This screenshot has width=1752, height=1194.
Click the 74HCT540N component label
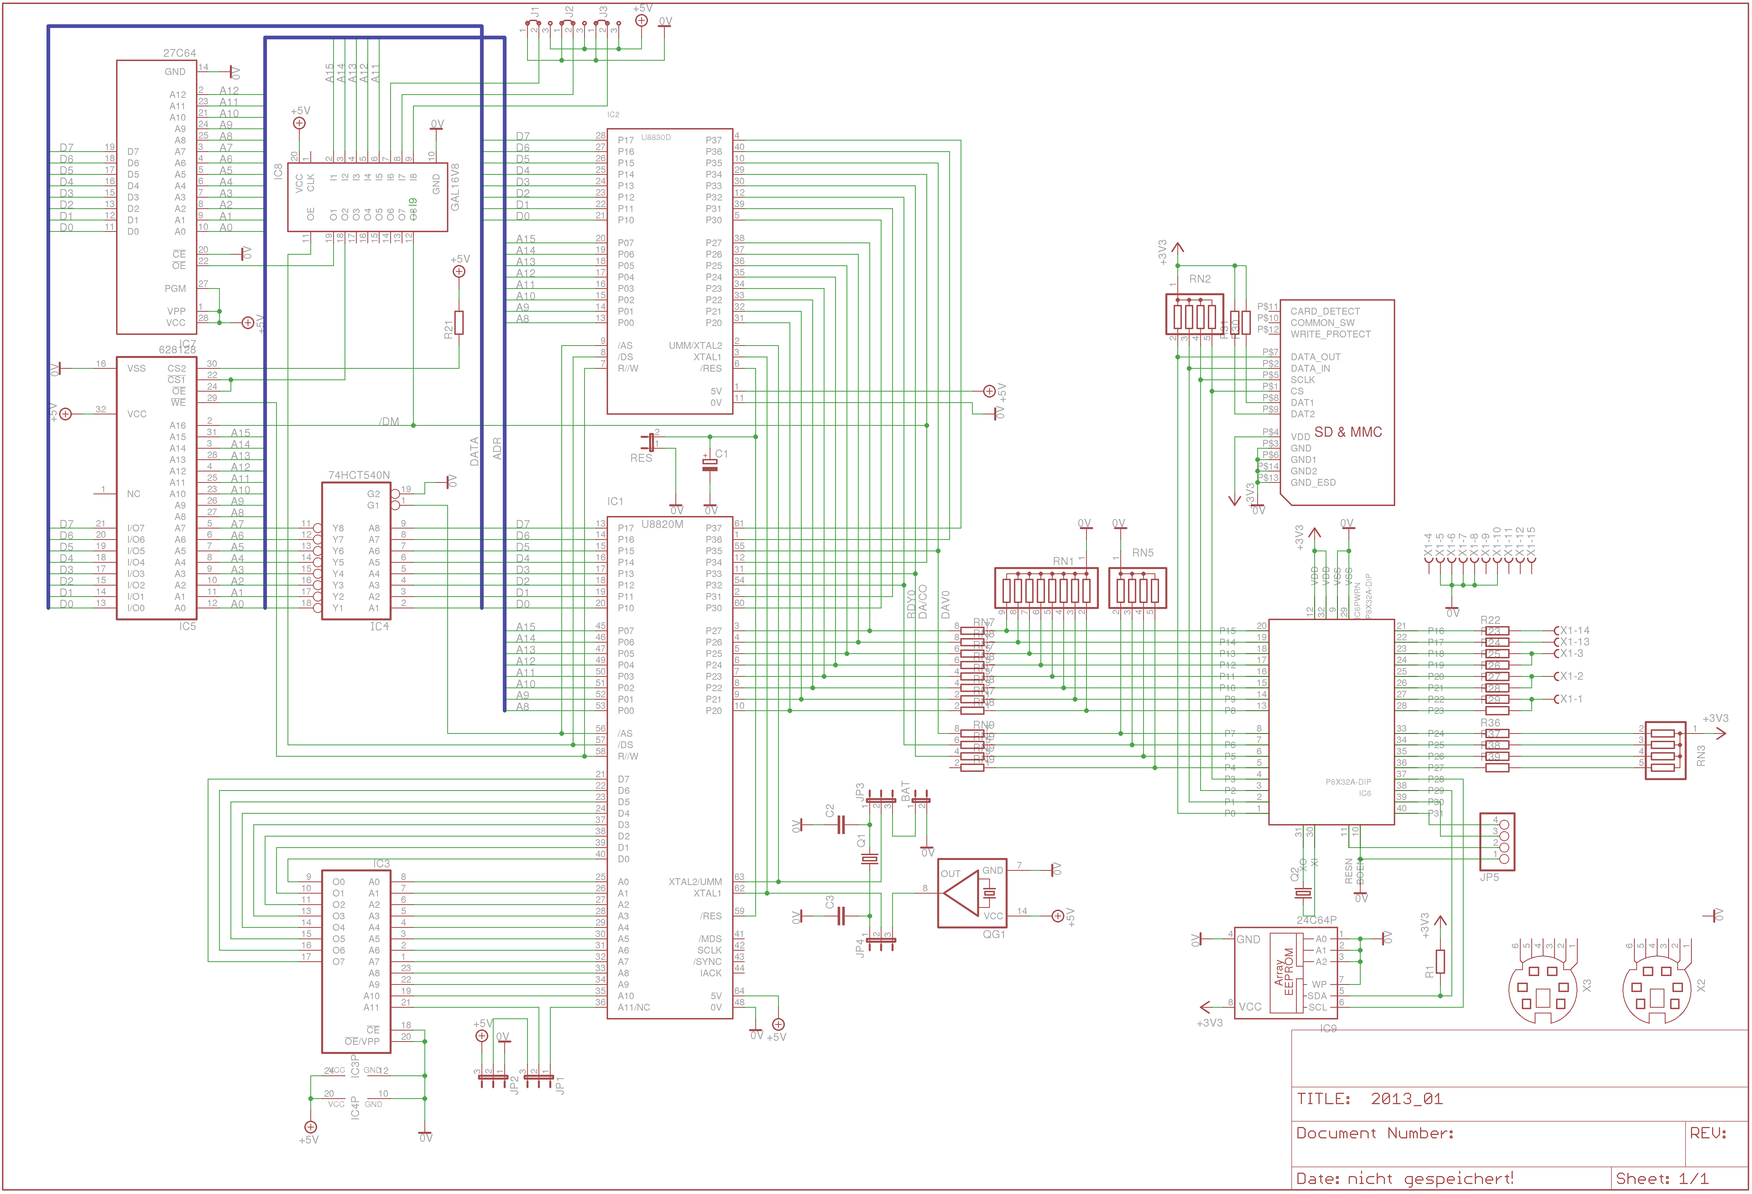click(359, 475)
